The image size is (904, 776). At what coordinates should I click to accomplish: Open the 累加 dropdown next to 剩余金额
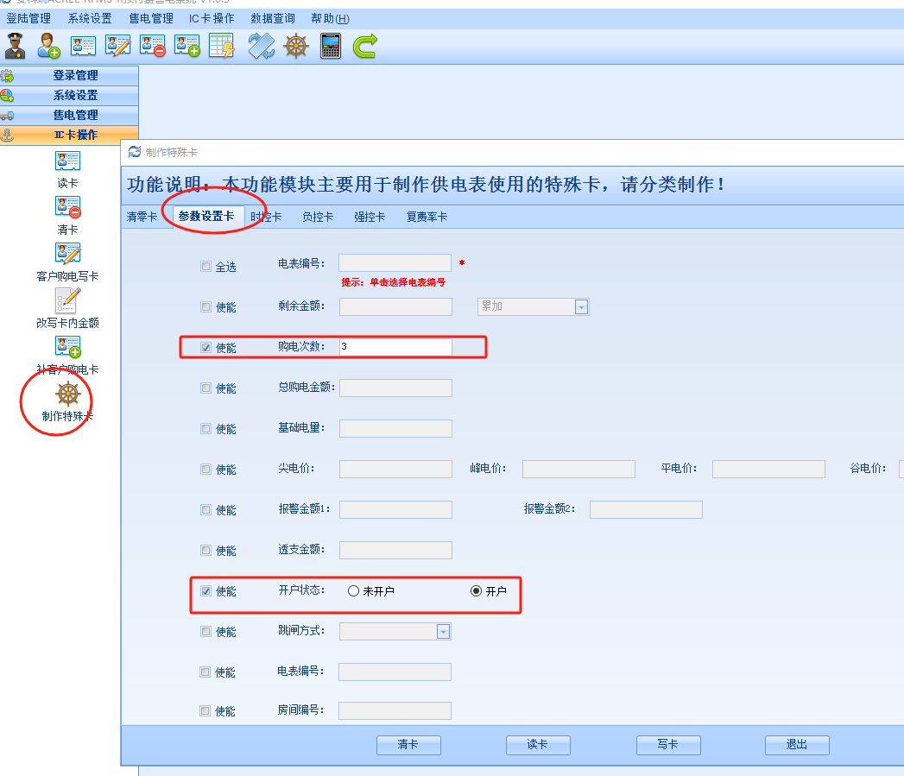point(582,306)
